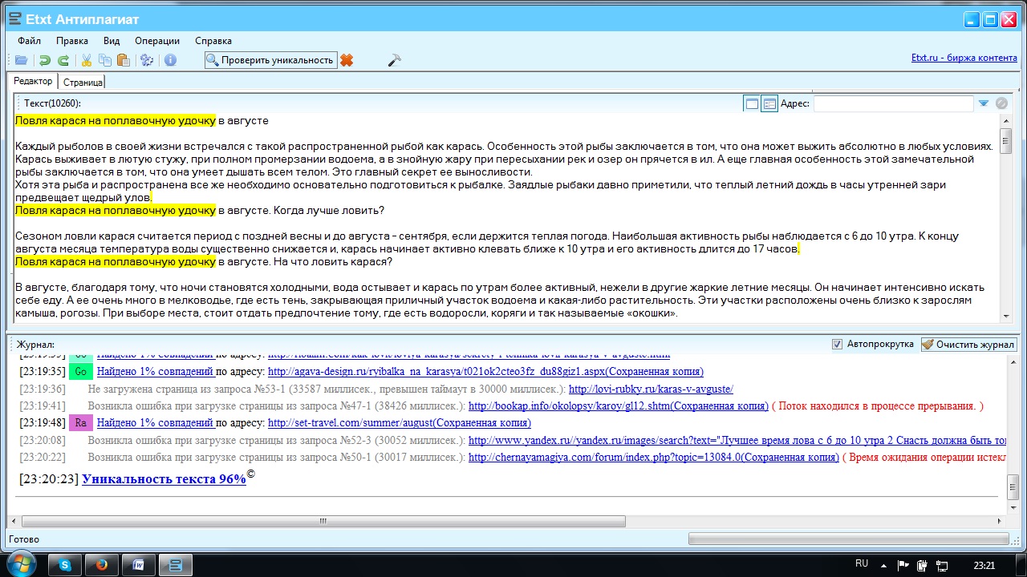Screen dimensions: 1027x577
Task: Open Firefox from the taskbar
Action: pos(101,564)
